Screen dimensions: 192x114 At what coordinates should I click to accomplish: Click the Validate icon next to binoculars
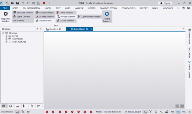(x=39, y=3)
